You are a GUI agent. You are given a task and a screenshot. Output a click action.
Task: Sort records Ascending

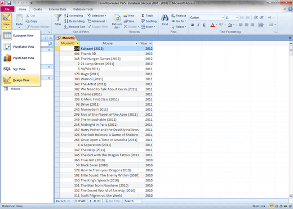pyautogui.click(x=73, y=16)
